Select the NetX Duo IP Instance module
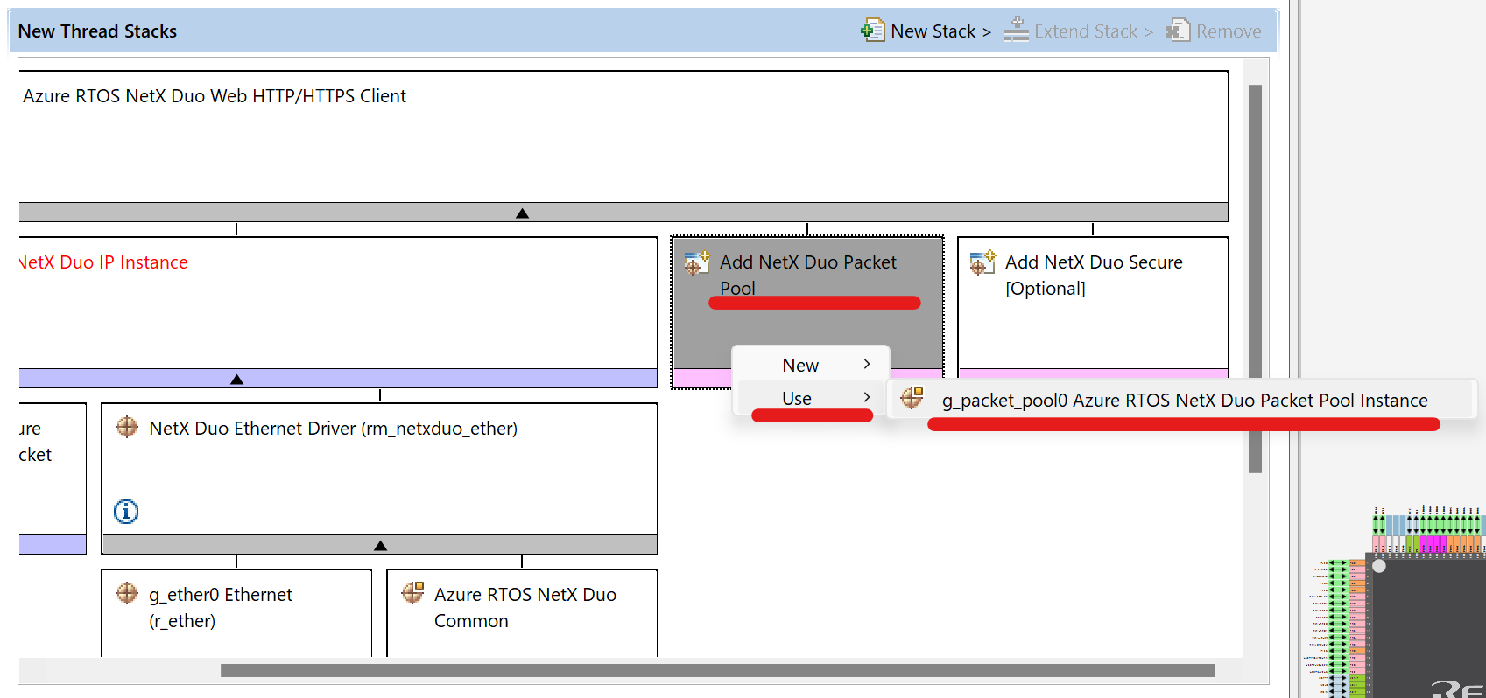This screenshot has height=698, width=1486. point(338,312)
